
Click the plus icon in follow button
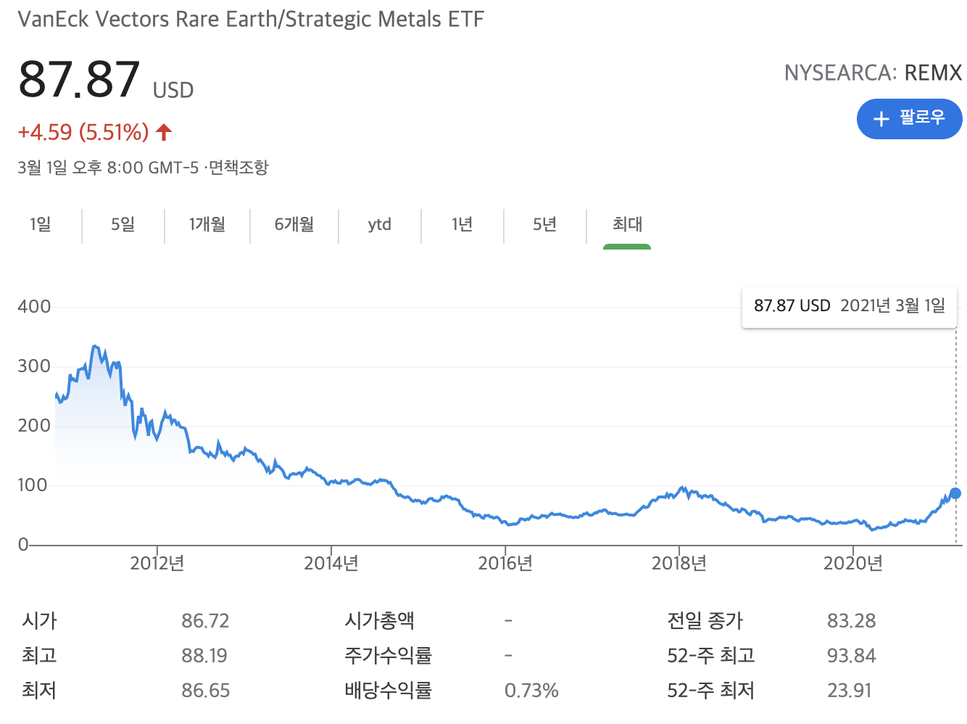point(881,119)
